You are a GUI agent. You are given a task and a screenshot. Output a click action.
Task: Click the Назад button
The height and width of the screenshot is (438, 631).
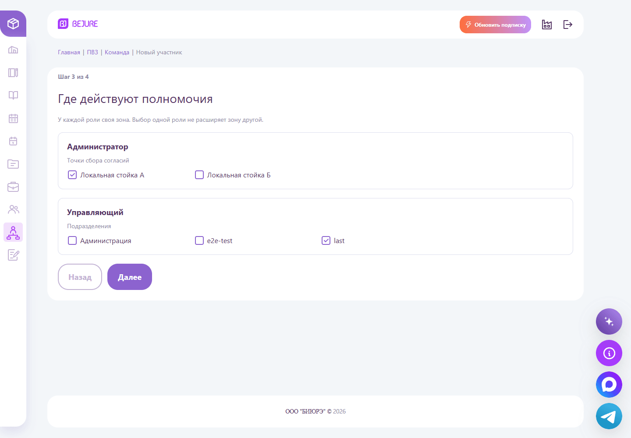click(80, 277)
